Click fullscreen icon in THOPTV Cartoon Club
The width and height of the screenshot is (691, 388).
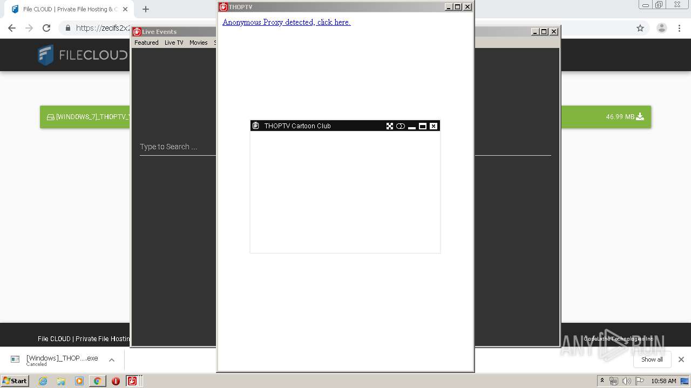point(390,126)
